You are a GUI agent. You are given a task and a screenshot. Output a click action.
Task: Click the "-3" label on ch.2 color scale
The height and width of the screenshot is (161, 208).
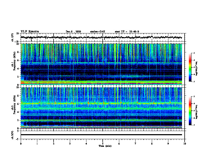point(194,97)
